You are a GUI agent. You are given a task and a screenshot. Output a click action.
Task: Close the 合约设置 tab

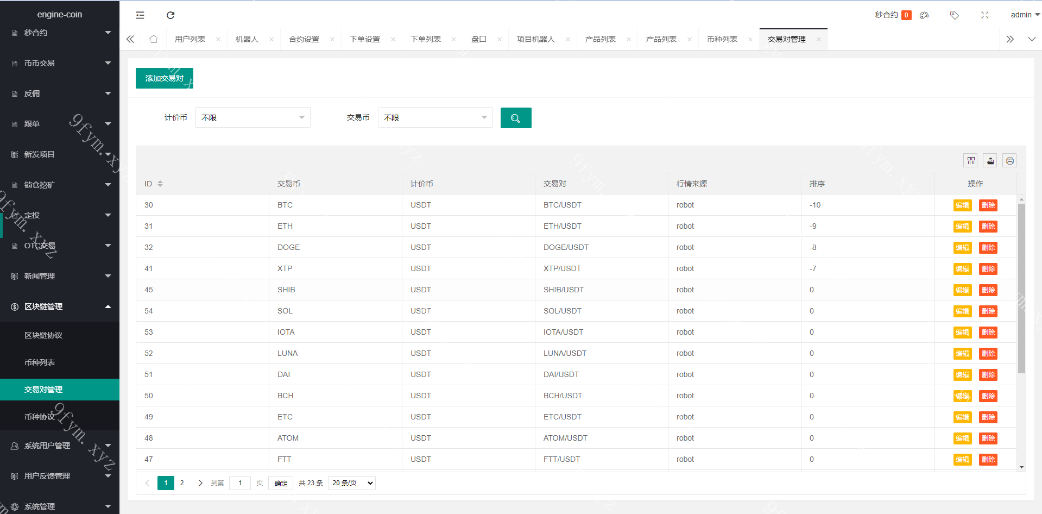pos(332,39)
